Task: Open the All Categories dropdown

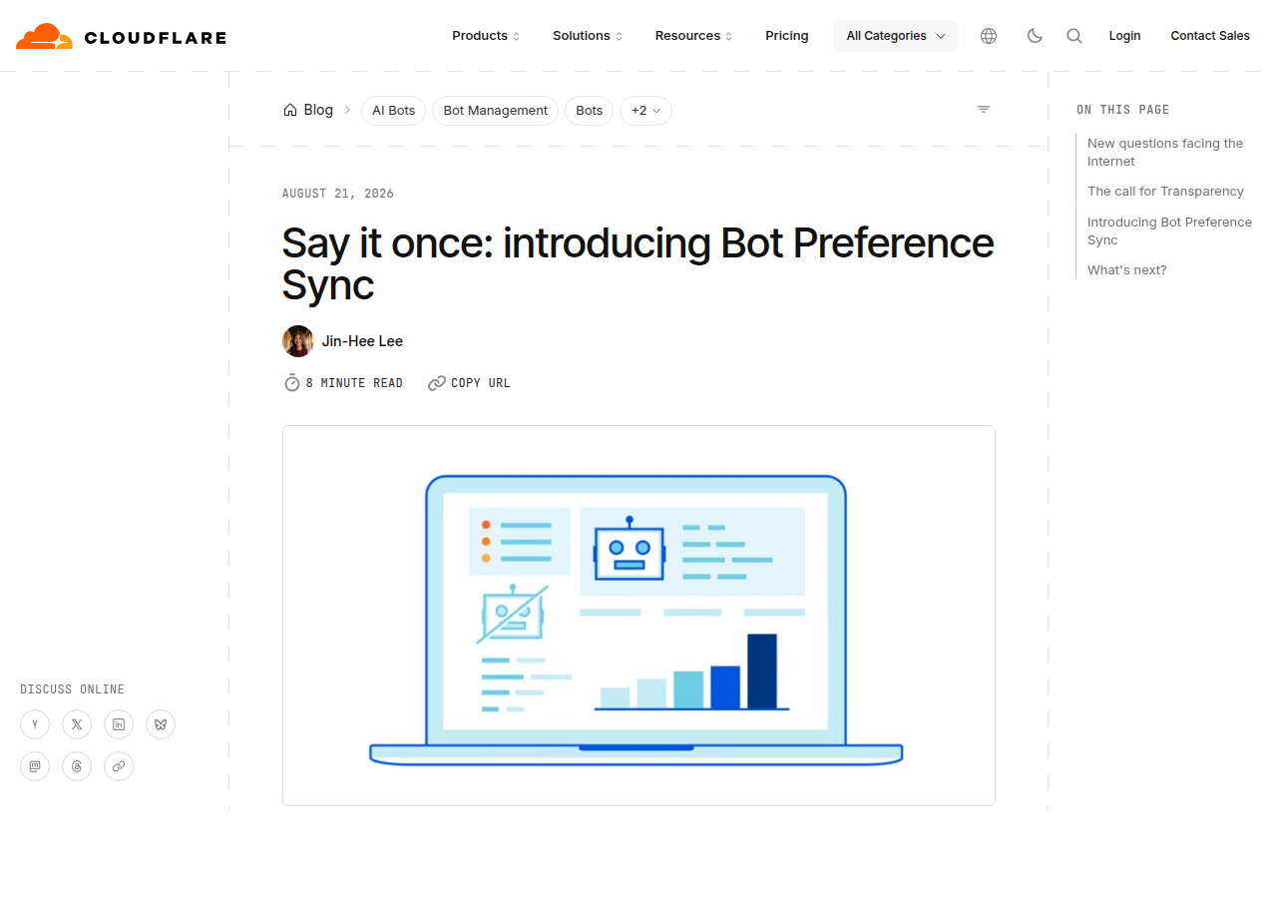Action: (x=896, y=36)
